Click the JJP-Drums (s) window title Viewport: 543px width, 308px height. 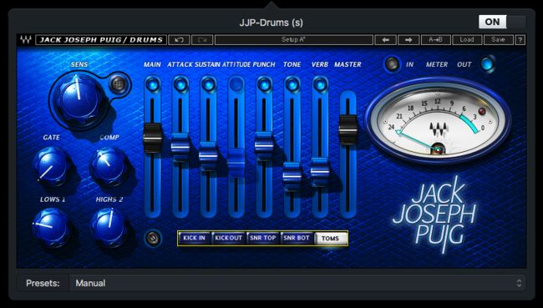pos(271,23)
